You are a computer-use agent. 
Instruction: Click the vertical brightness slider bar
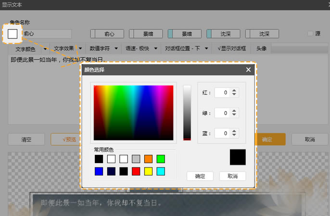click(187, 113)
